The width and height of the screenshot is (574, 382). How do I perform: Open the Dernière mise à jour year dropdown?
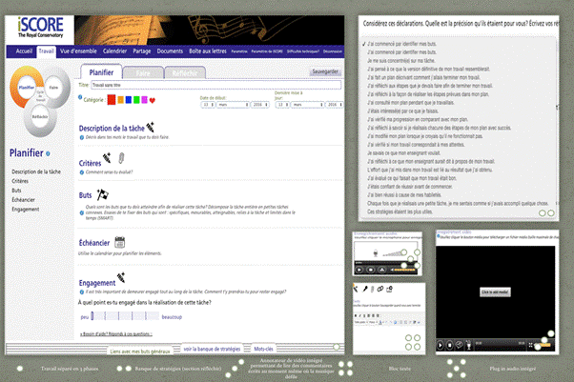(x=335, y=105)
